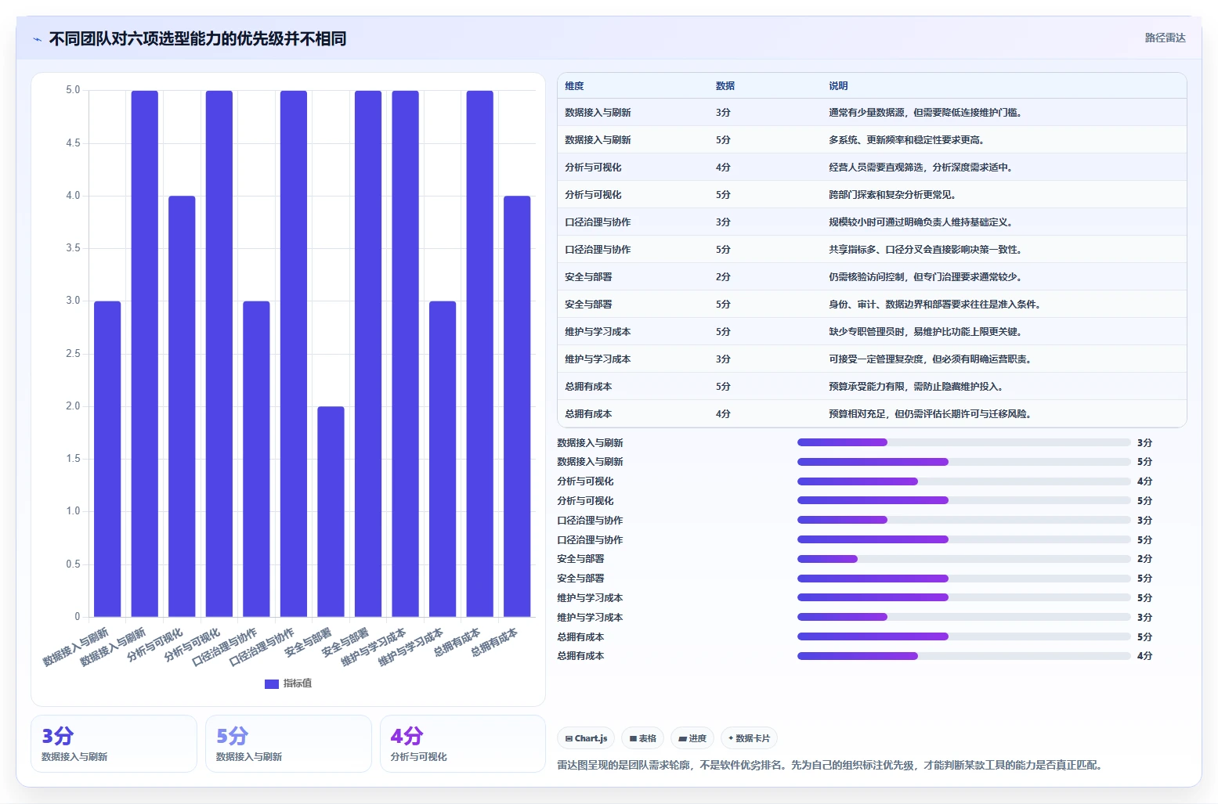Image resolution: width=1218 pixels, height=804 pixels.
Task: Click the chart bar for 数据接入与刷新 at 5.0
Action: pyautogui.click(x=145, y=354)
